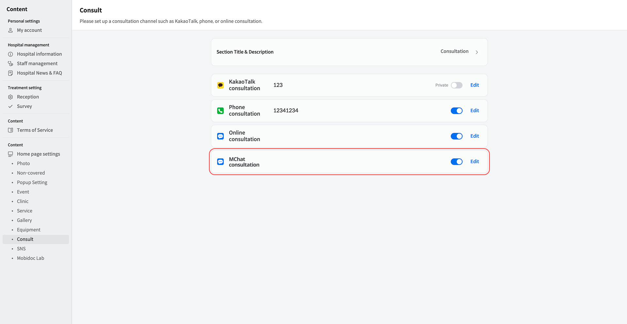627x324 pixels.
Task: Edit the Phone consultation entry
Action: pos(474,111)
